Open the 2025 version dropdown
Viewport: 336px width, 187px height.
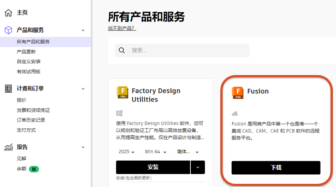(127, 152)
